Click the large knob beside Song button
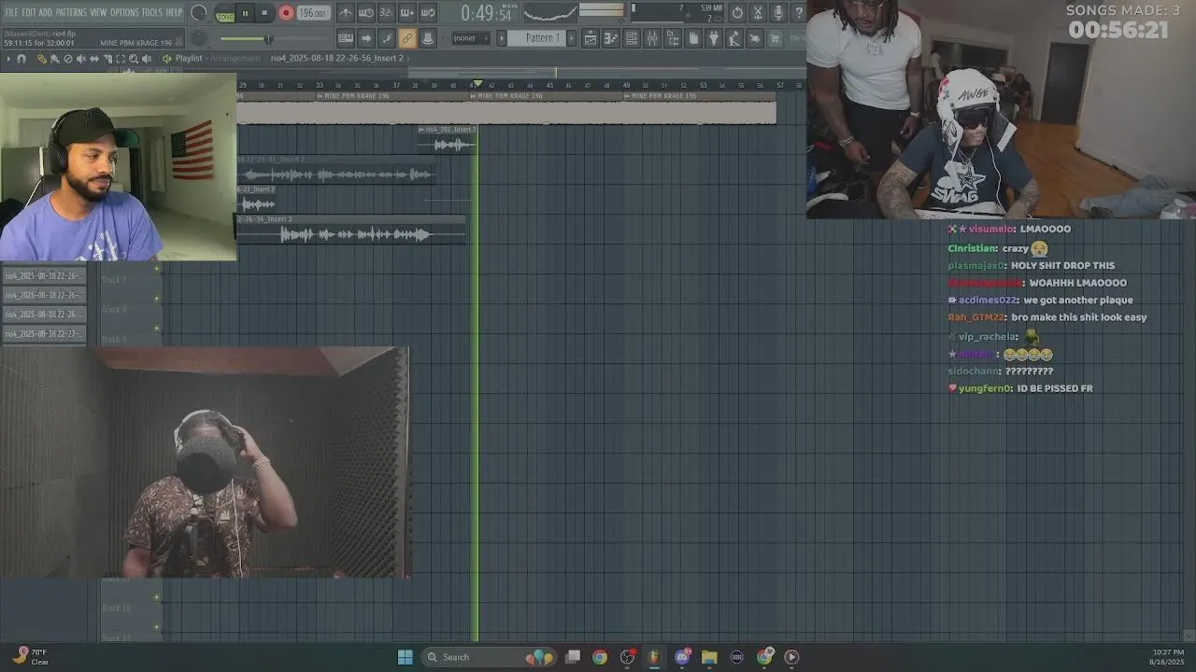1196x672 pixels. (198, 13)
